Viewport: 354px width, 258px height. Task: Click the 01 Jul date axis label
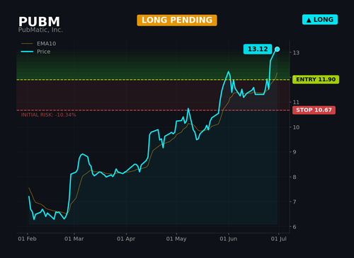279,239
